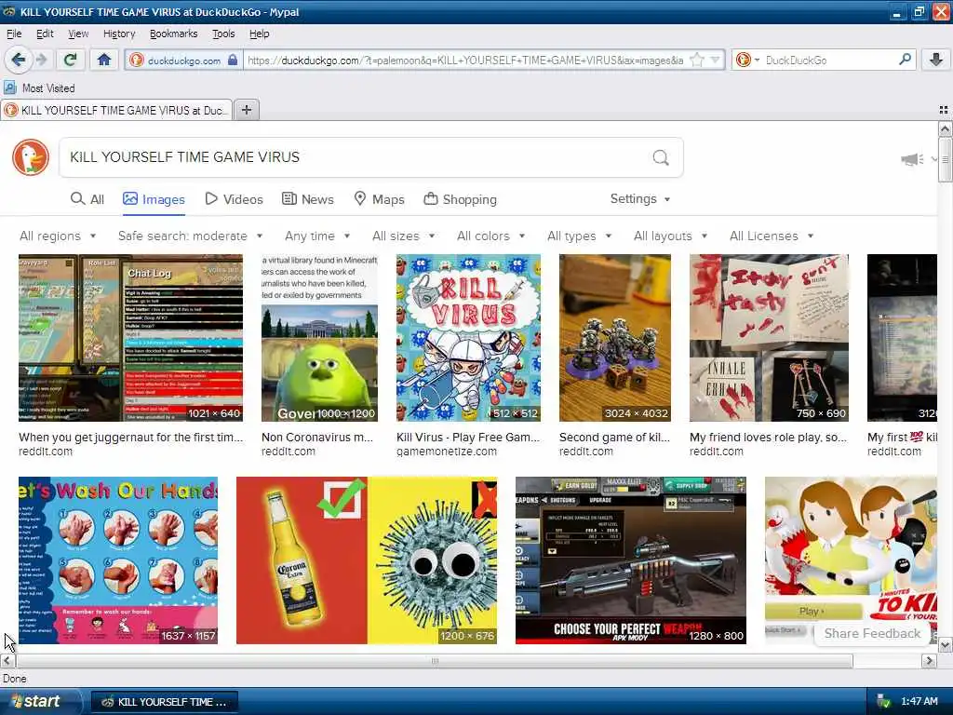The width and height of the screenshot is (953, 715).
Task: Open the Choose Your Perfect Weapon thumbnail
Action: (631, 560)
